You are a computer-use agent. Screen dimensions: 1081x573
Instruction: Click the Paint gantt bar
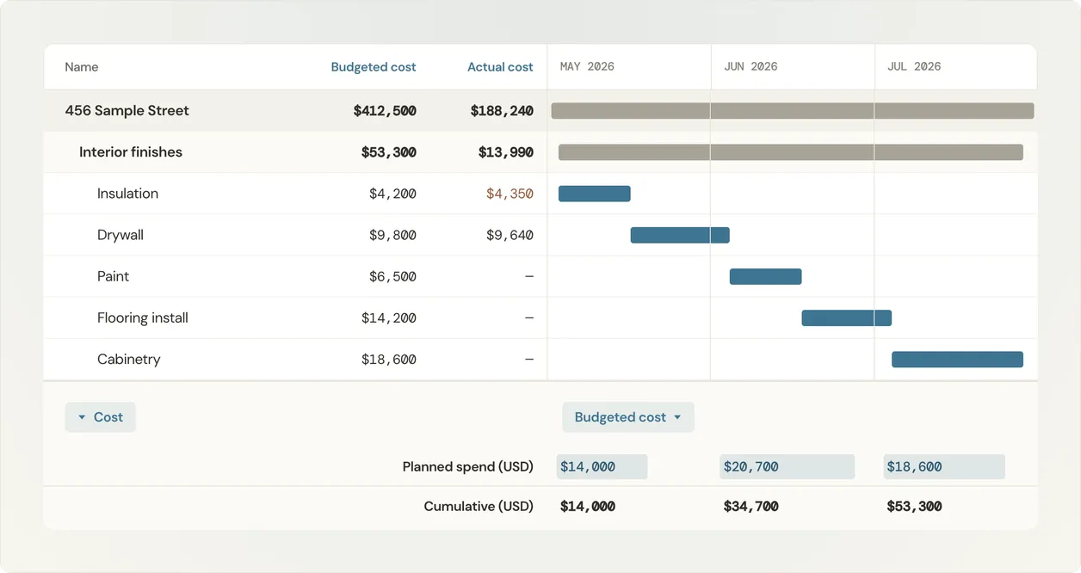[x=766, y=276]
